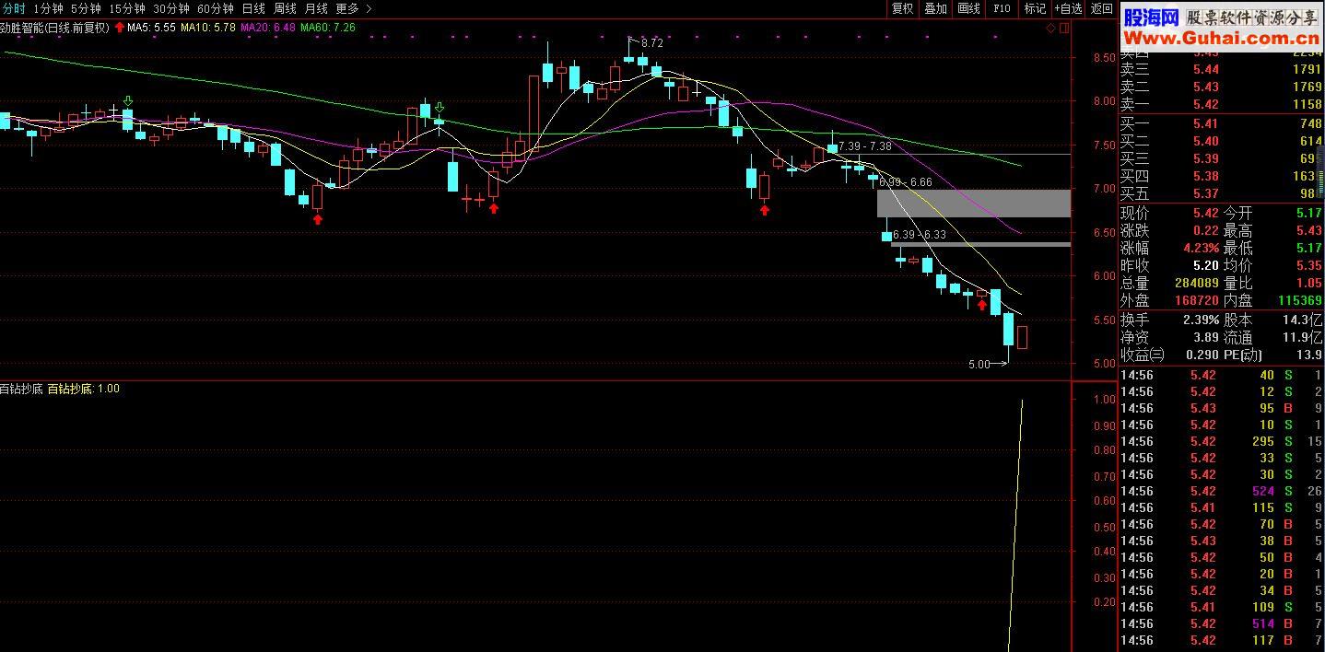The width and height of the screenshot is (1325, 652).
Task: Select the 5分钟 period tab
Action: [86, 8]
